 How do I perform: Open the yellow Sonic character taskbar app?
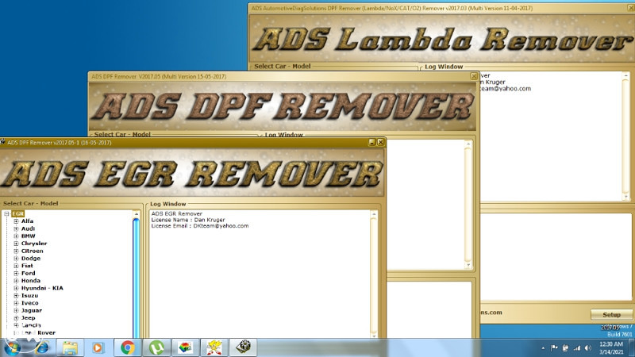[214, 347]
